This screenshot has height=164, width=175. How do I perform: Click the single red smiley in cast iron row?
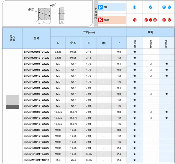[135, 20]
